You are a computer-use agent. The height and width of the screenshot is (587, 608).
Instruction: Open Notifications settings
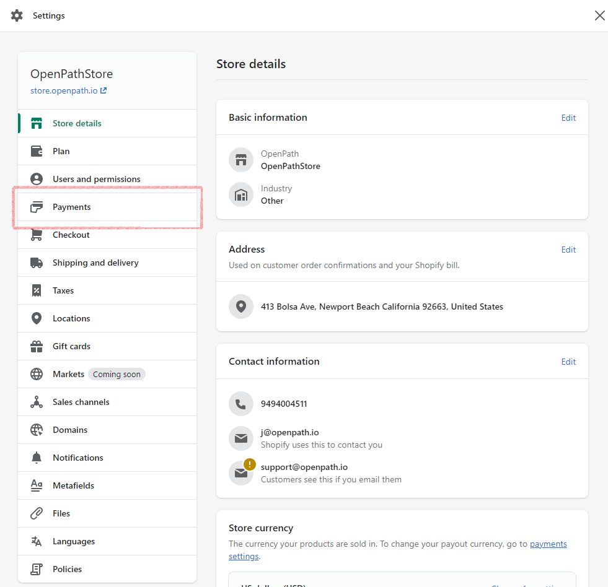point(107,458)
